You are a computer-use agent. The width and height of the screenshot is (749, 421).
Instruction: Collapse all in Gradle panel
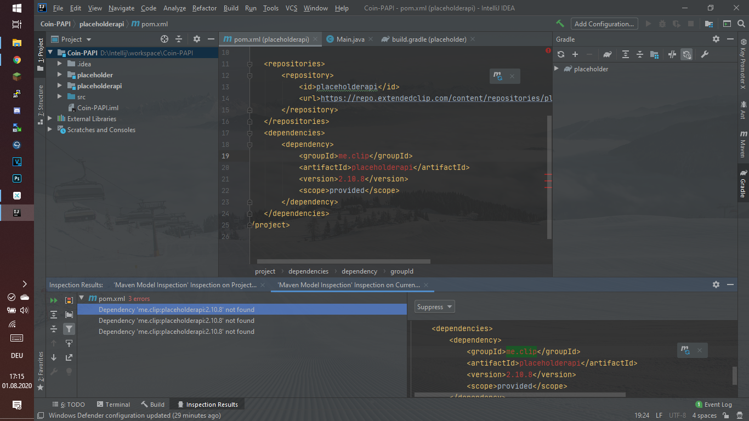pos(639,54)
